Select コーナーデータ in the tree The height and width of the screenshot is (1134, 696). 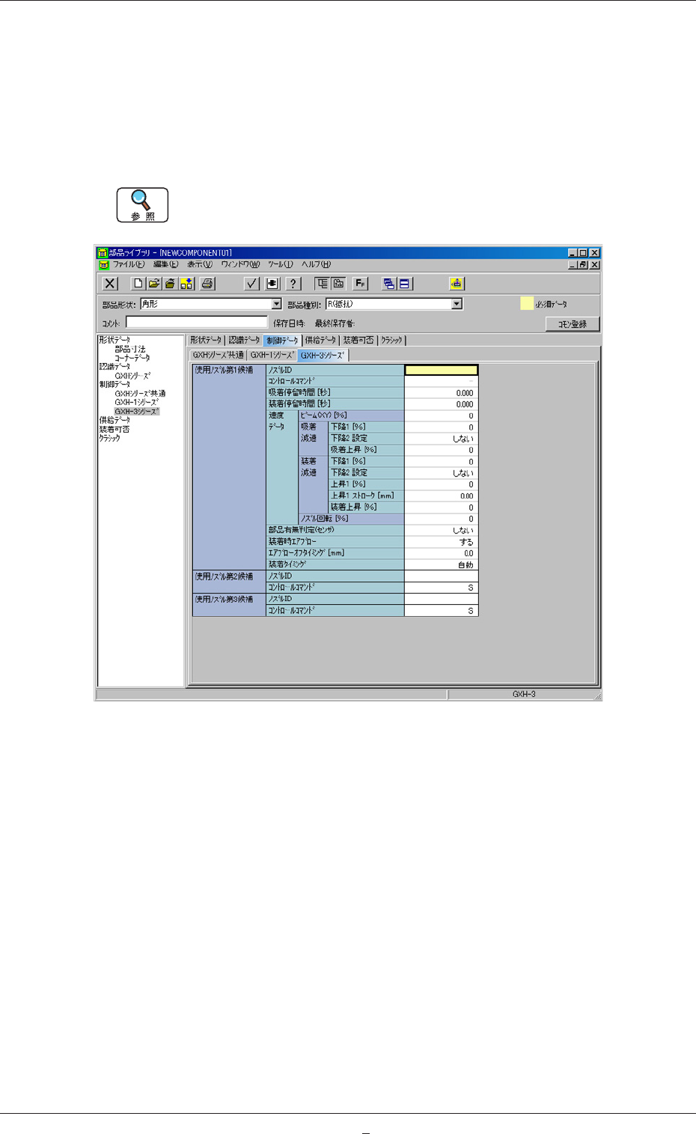(x=132, y=358)
